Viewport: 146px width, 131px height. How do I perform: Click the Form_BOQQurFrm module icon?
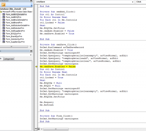4,33
